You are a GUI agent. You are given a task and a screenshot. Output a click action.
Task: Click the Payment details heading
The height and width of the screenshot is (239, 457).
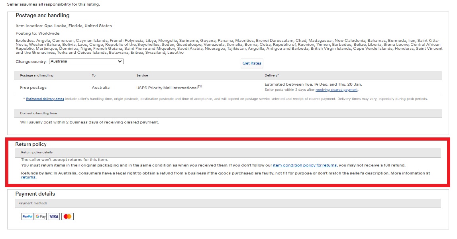tap(35, 194)
